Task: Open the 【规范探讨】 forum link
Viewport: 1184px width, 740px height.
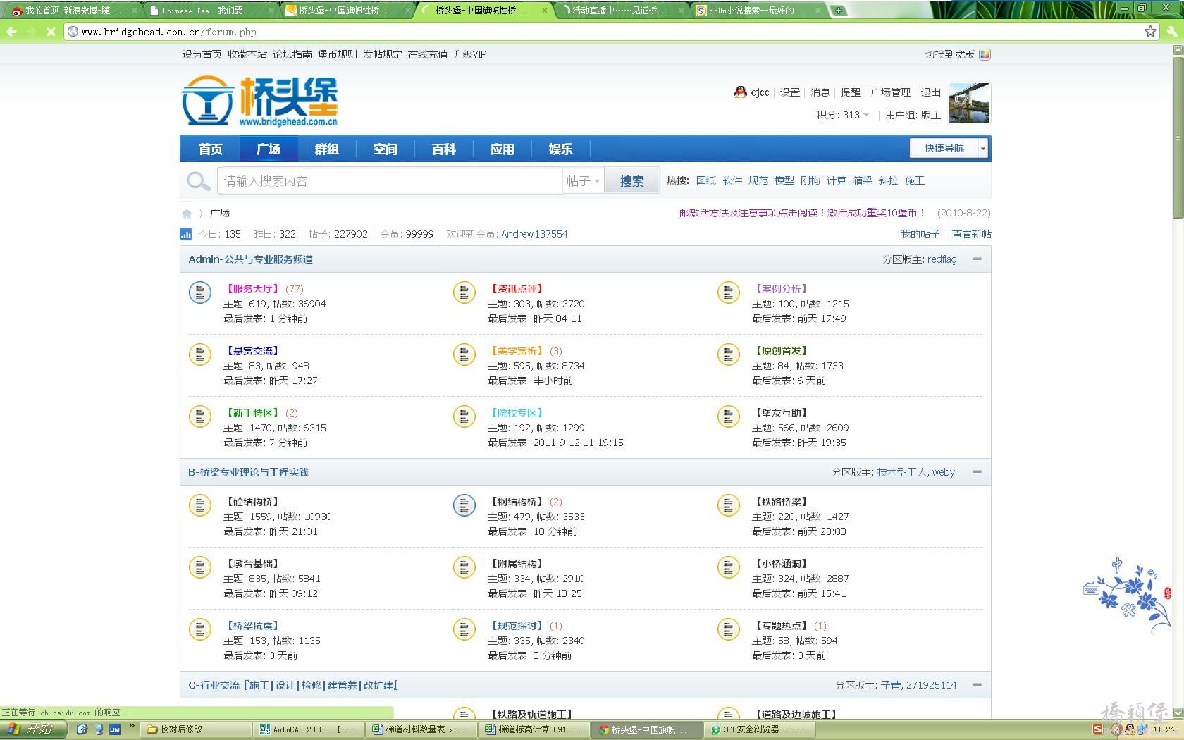Action: [517, 626]
